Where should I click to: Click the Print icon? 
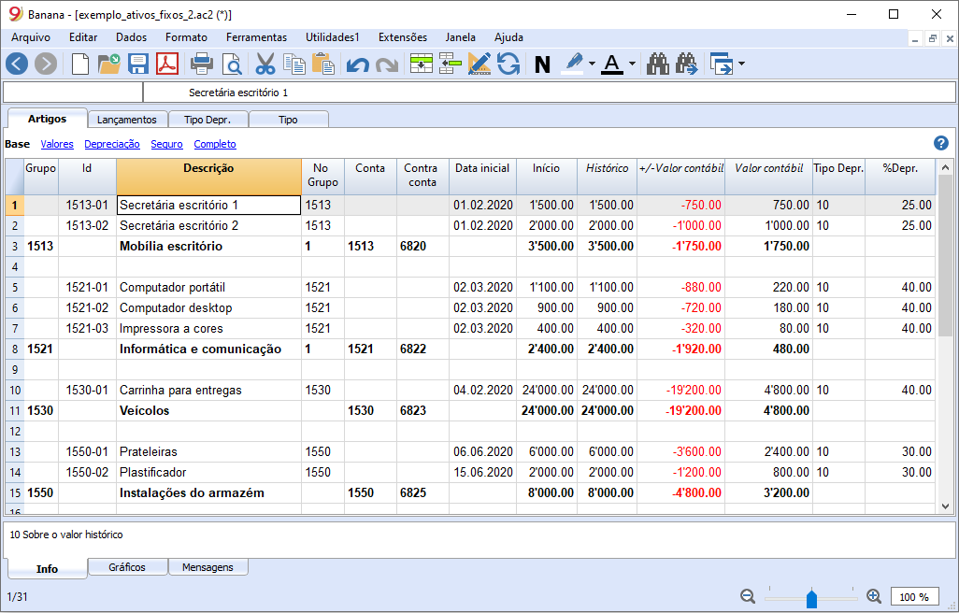201,64
